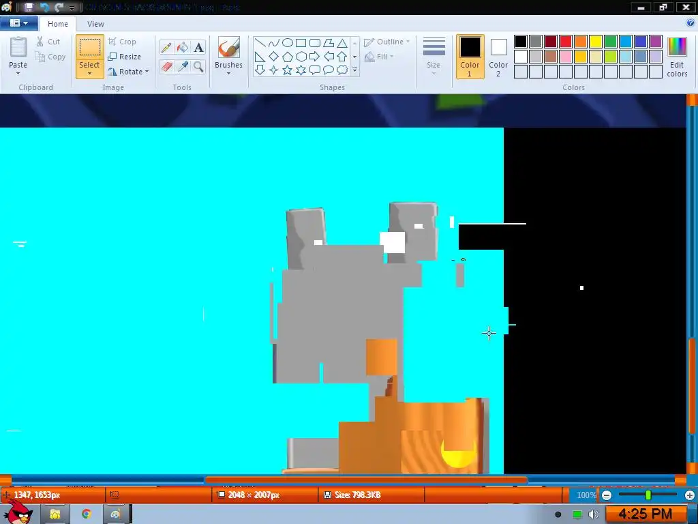Choose the Up arrow shape

pyautogui.click(x=342, y=57)
